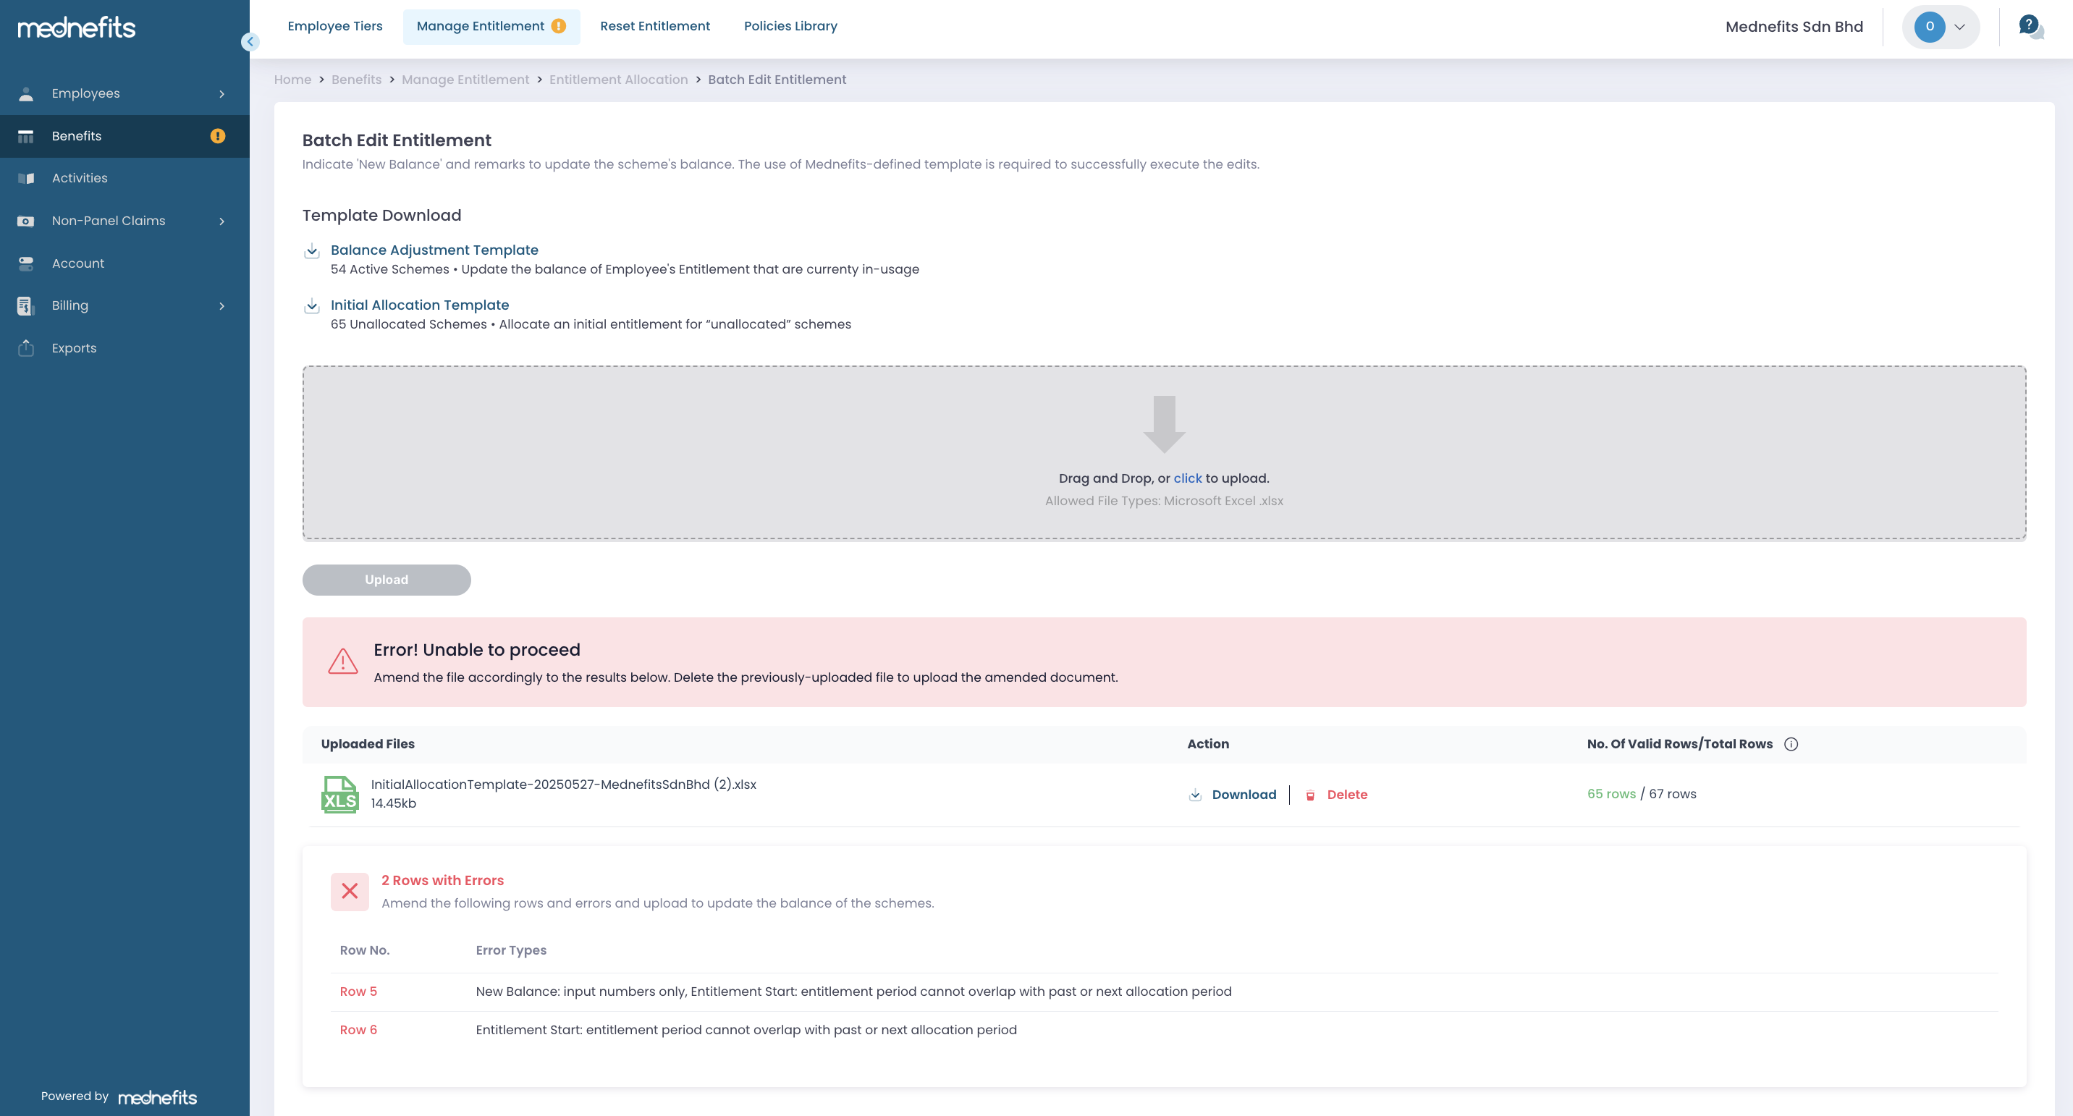Click the download icon beside Initial Allocation Template
2073x1116 pixels.
click(312, 305)
